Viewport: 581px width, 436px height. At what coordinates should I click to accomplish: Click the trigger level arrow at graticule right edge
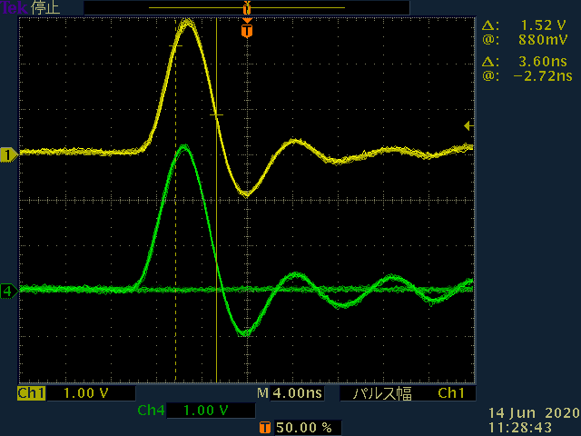point(468,126)
